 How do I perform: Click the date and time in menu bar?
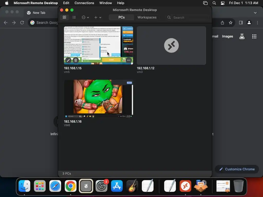[243, 3]
